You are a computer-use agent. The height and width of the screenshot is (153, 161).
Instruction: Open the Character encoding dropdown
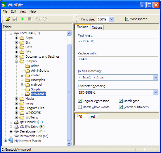(x=155, y=92)
